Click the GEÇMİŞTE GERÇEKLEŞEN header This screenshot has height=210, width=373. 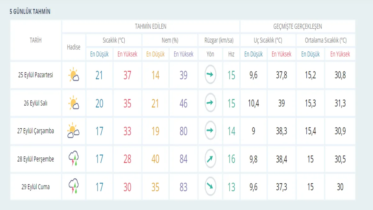pyautogui.click(x=297, y=26)
